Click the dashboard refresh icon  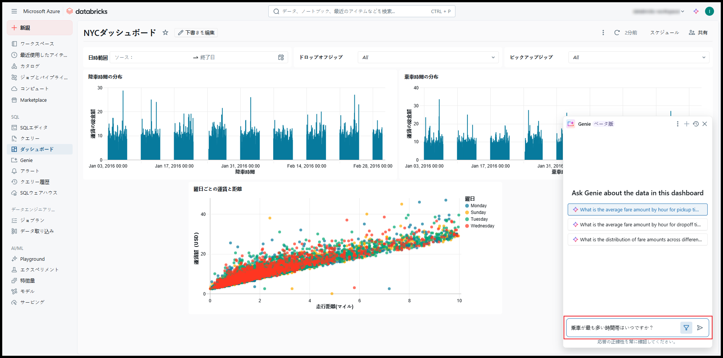click(617, 33)
